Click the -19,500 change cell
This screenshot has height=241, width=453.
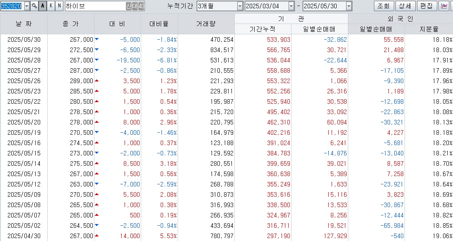pos(128,60)
